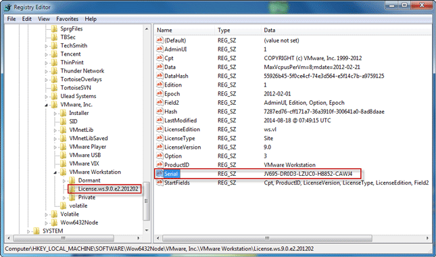436x257 pixels.
Task: Click the string icon of the DataHash value
Action: [160, 76]
